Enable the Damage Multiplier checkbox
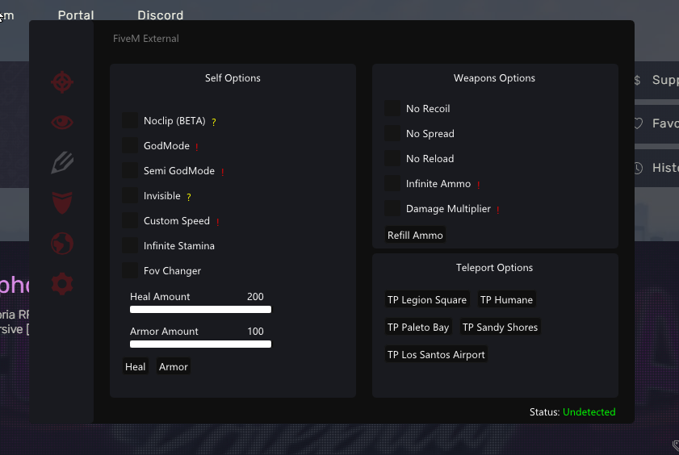Screen dimensions: 679x455 (x=392, y=208)
